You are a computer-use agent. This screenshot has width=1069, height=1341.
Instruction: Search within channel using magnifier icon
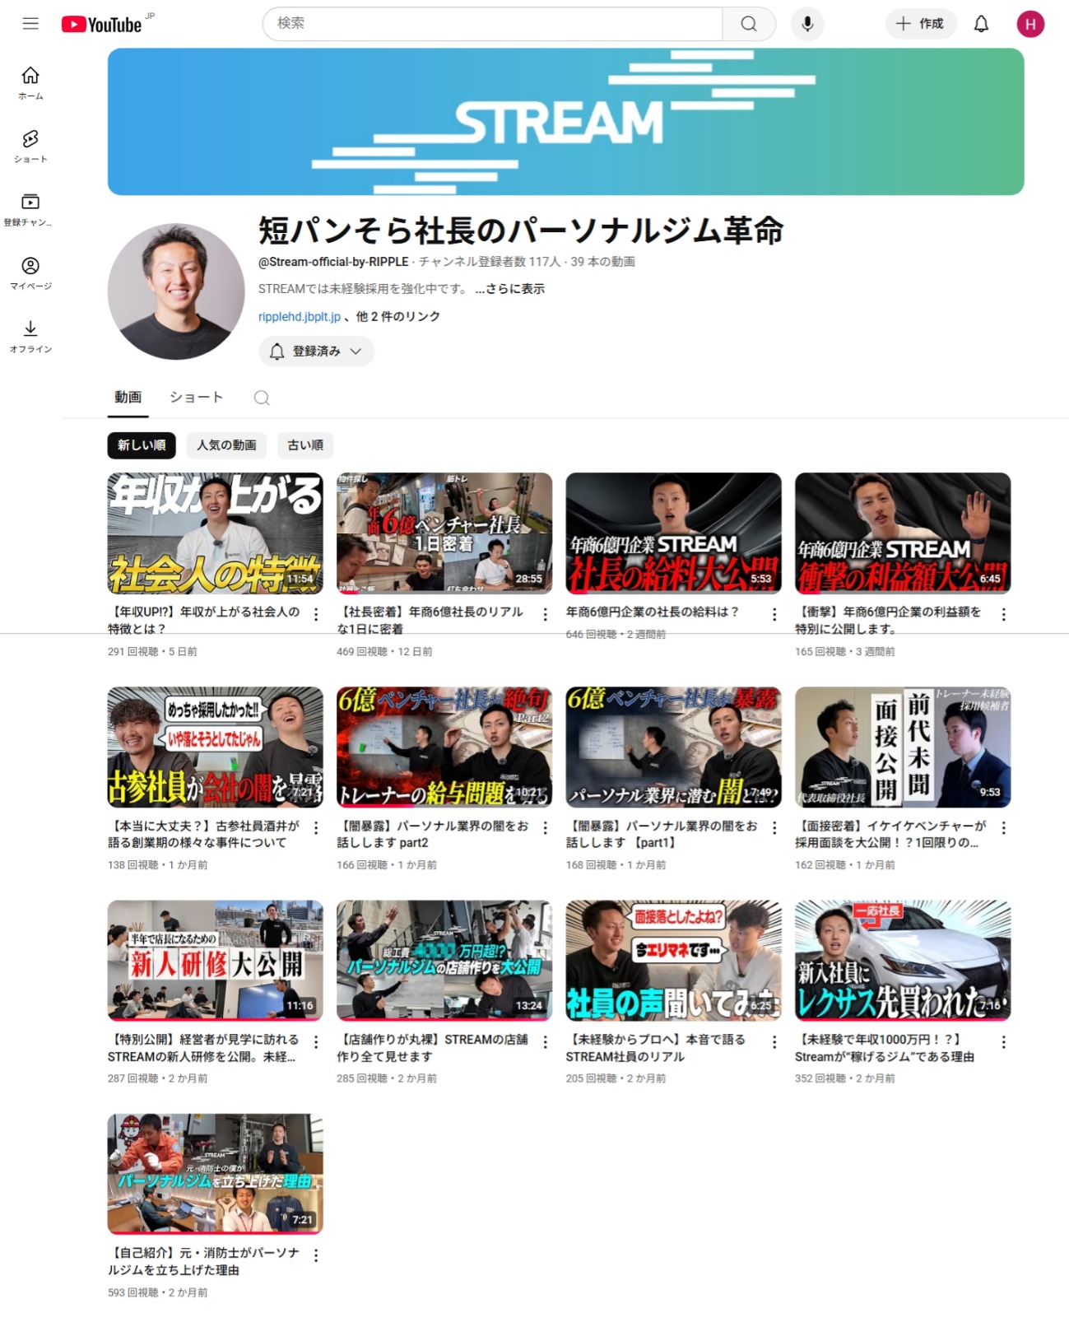262,398
